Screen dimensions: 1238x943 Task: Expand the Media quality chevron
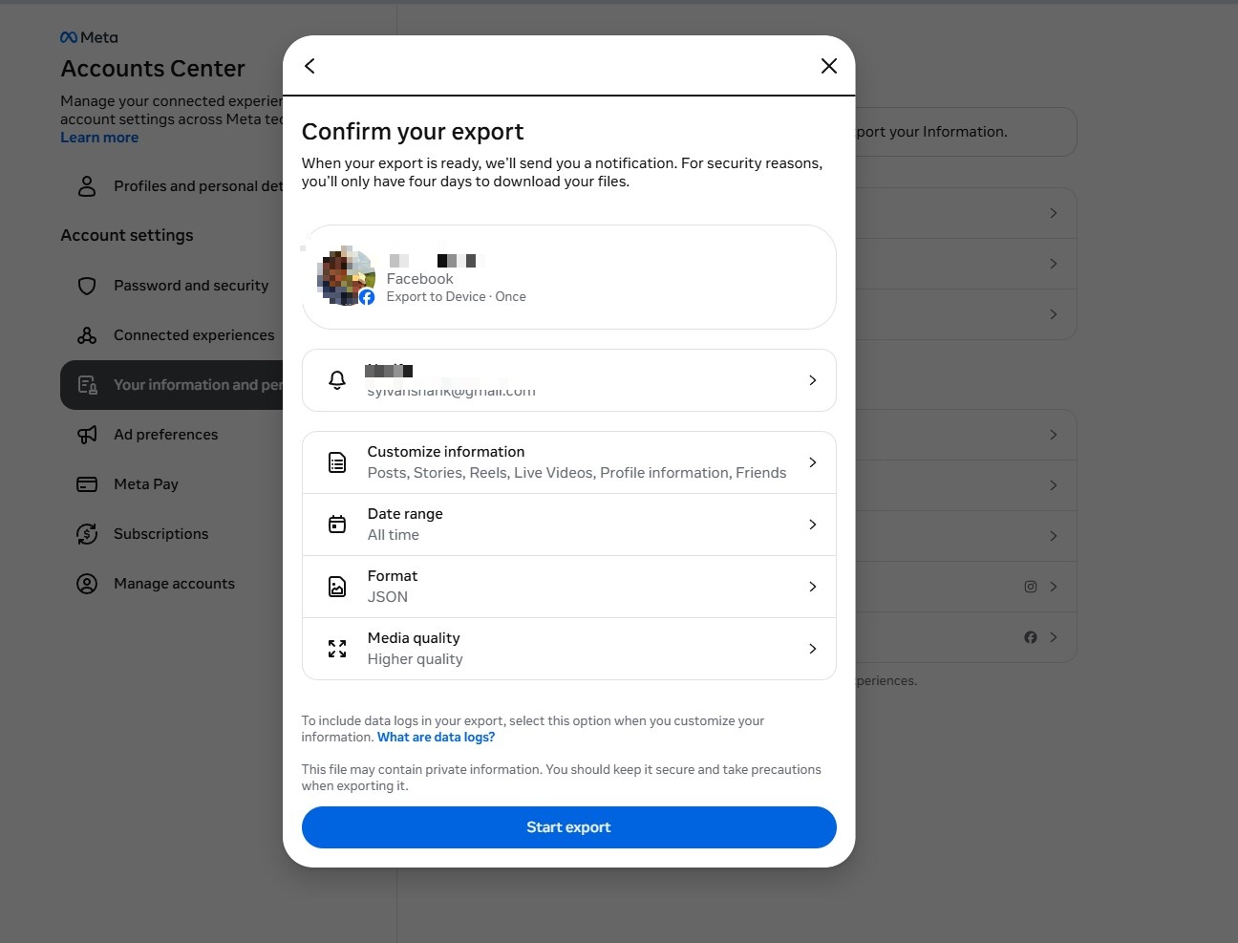[x=813, y=649]
